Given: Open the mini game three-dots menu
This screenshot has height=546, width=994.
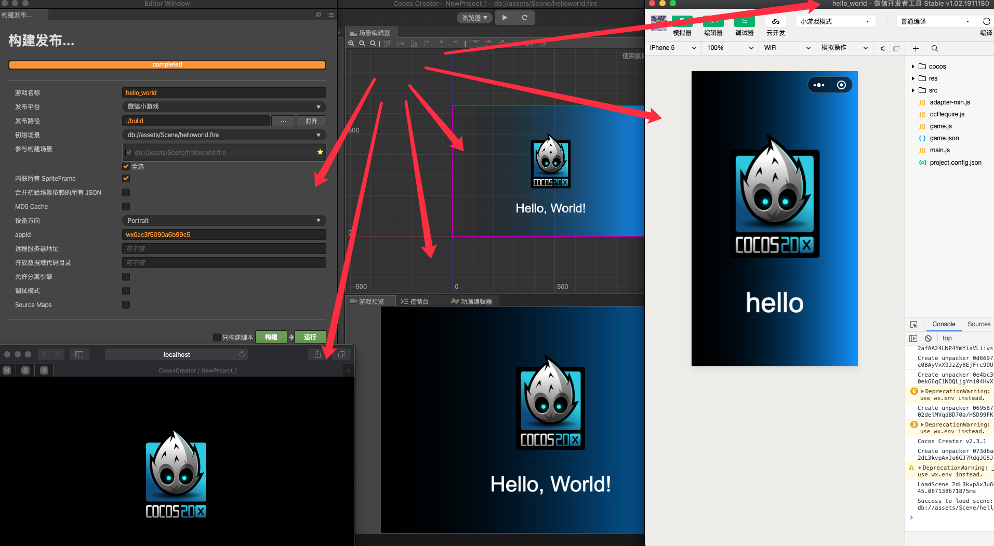Looking at the screenshot, I should (x=819, y=85).
